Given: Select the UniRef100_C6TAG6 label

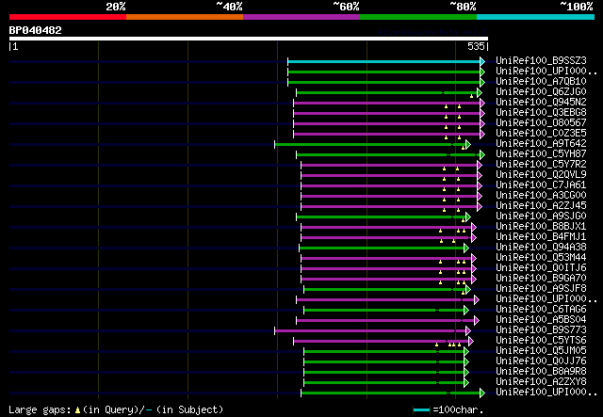Looking at the screenshot, I should click(x=541, y=310).
